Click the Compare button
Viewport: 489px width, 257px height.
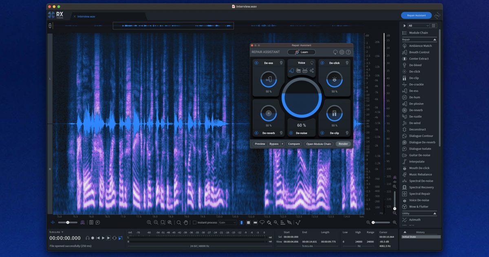pos(294,144)
